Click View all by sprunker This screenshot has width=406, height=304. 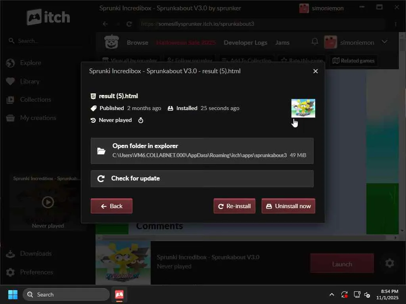pos(130,61)
